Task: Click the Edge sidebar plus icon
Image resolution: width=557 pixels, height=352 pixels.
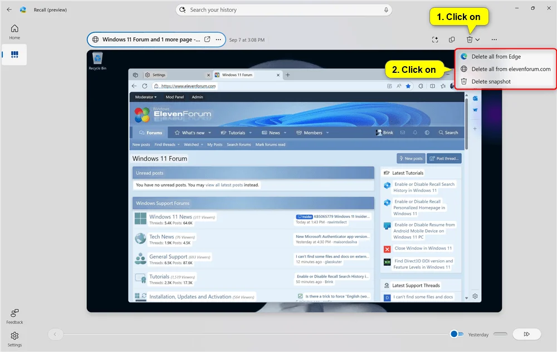Action: click(475, 128)
